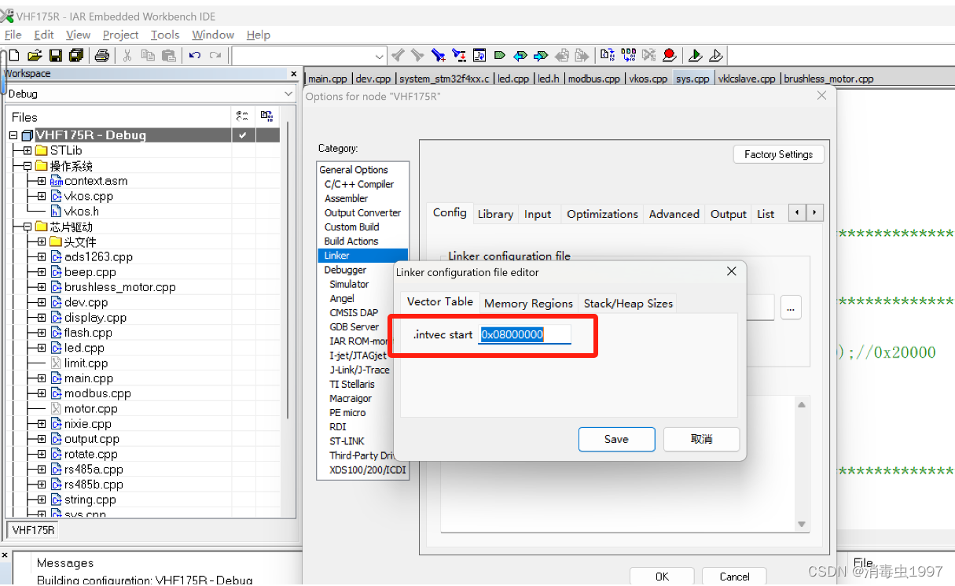The width and height of the screenshot is (955, 586).
Task: Open the Library tab in Options
Action: (495, 214)
